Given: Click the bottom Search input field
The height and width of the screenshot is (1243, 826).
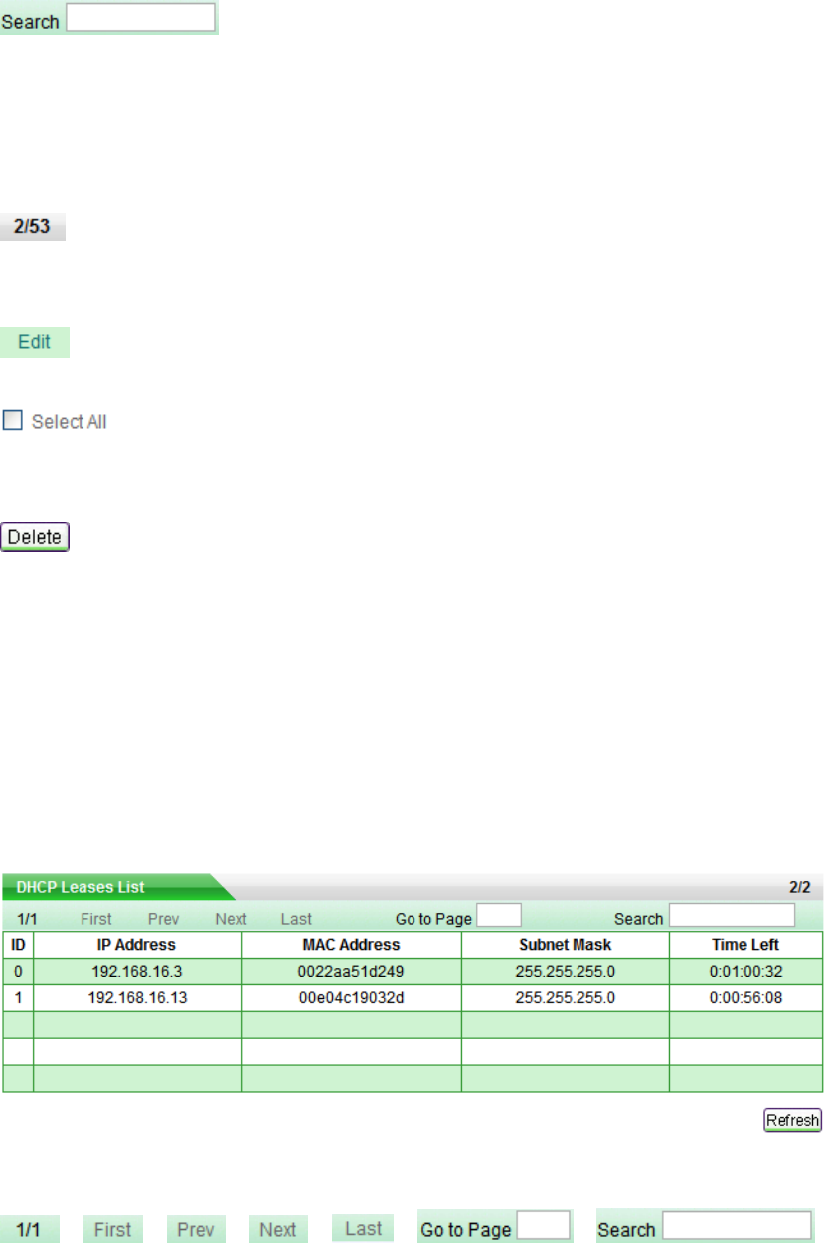Looking at the screenshot, I should (x=738, y=1225).
